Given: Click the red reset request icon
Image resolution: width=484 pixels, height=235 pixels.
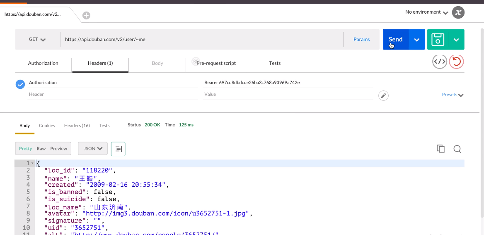Looking at the screenshot, I should (457, 62).
